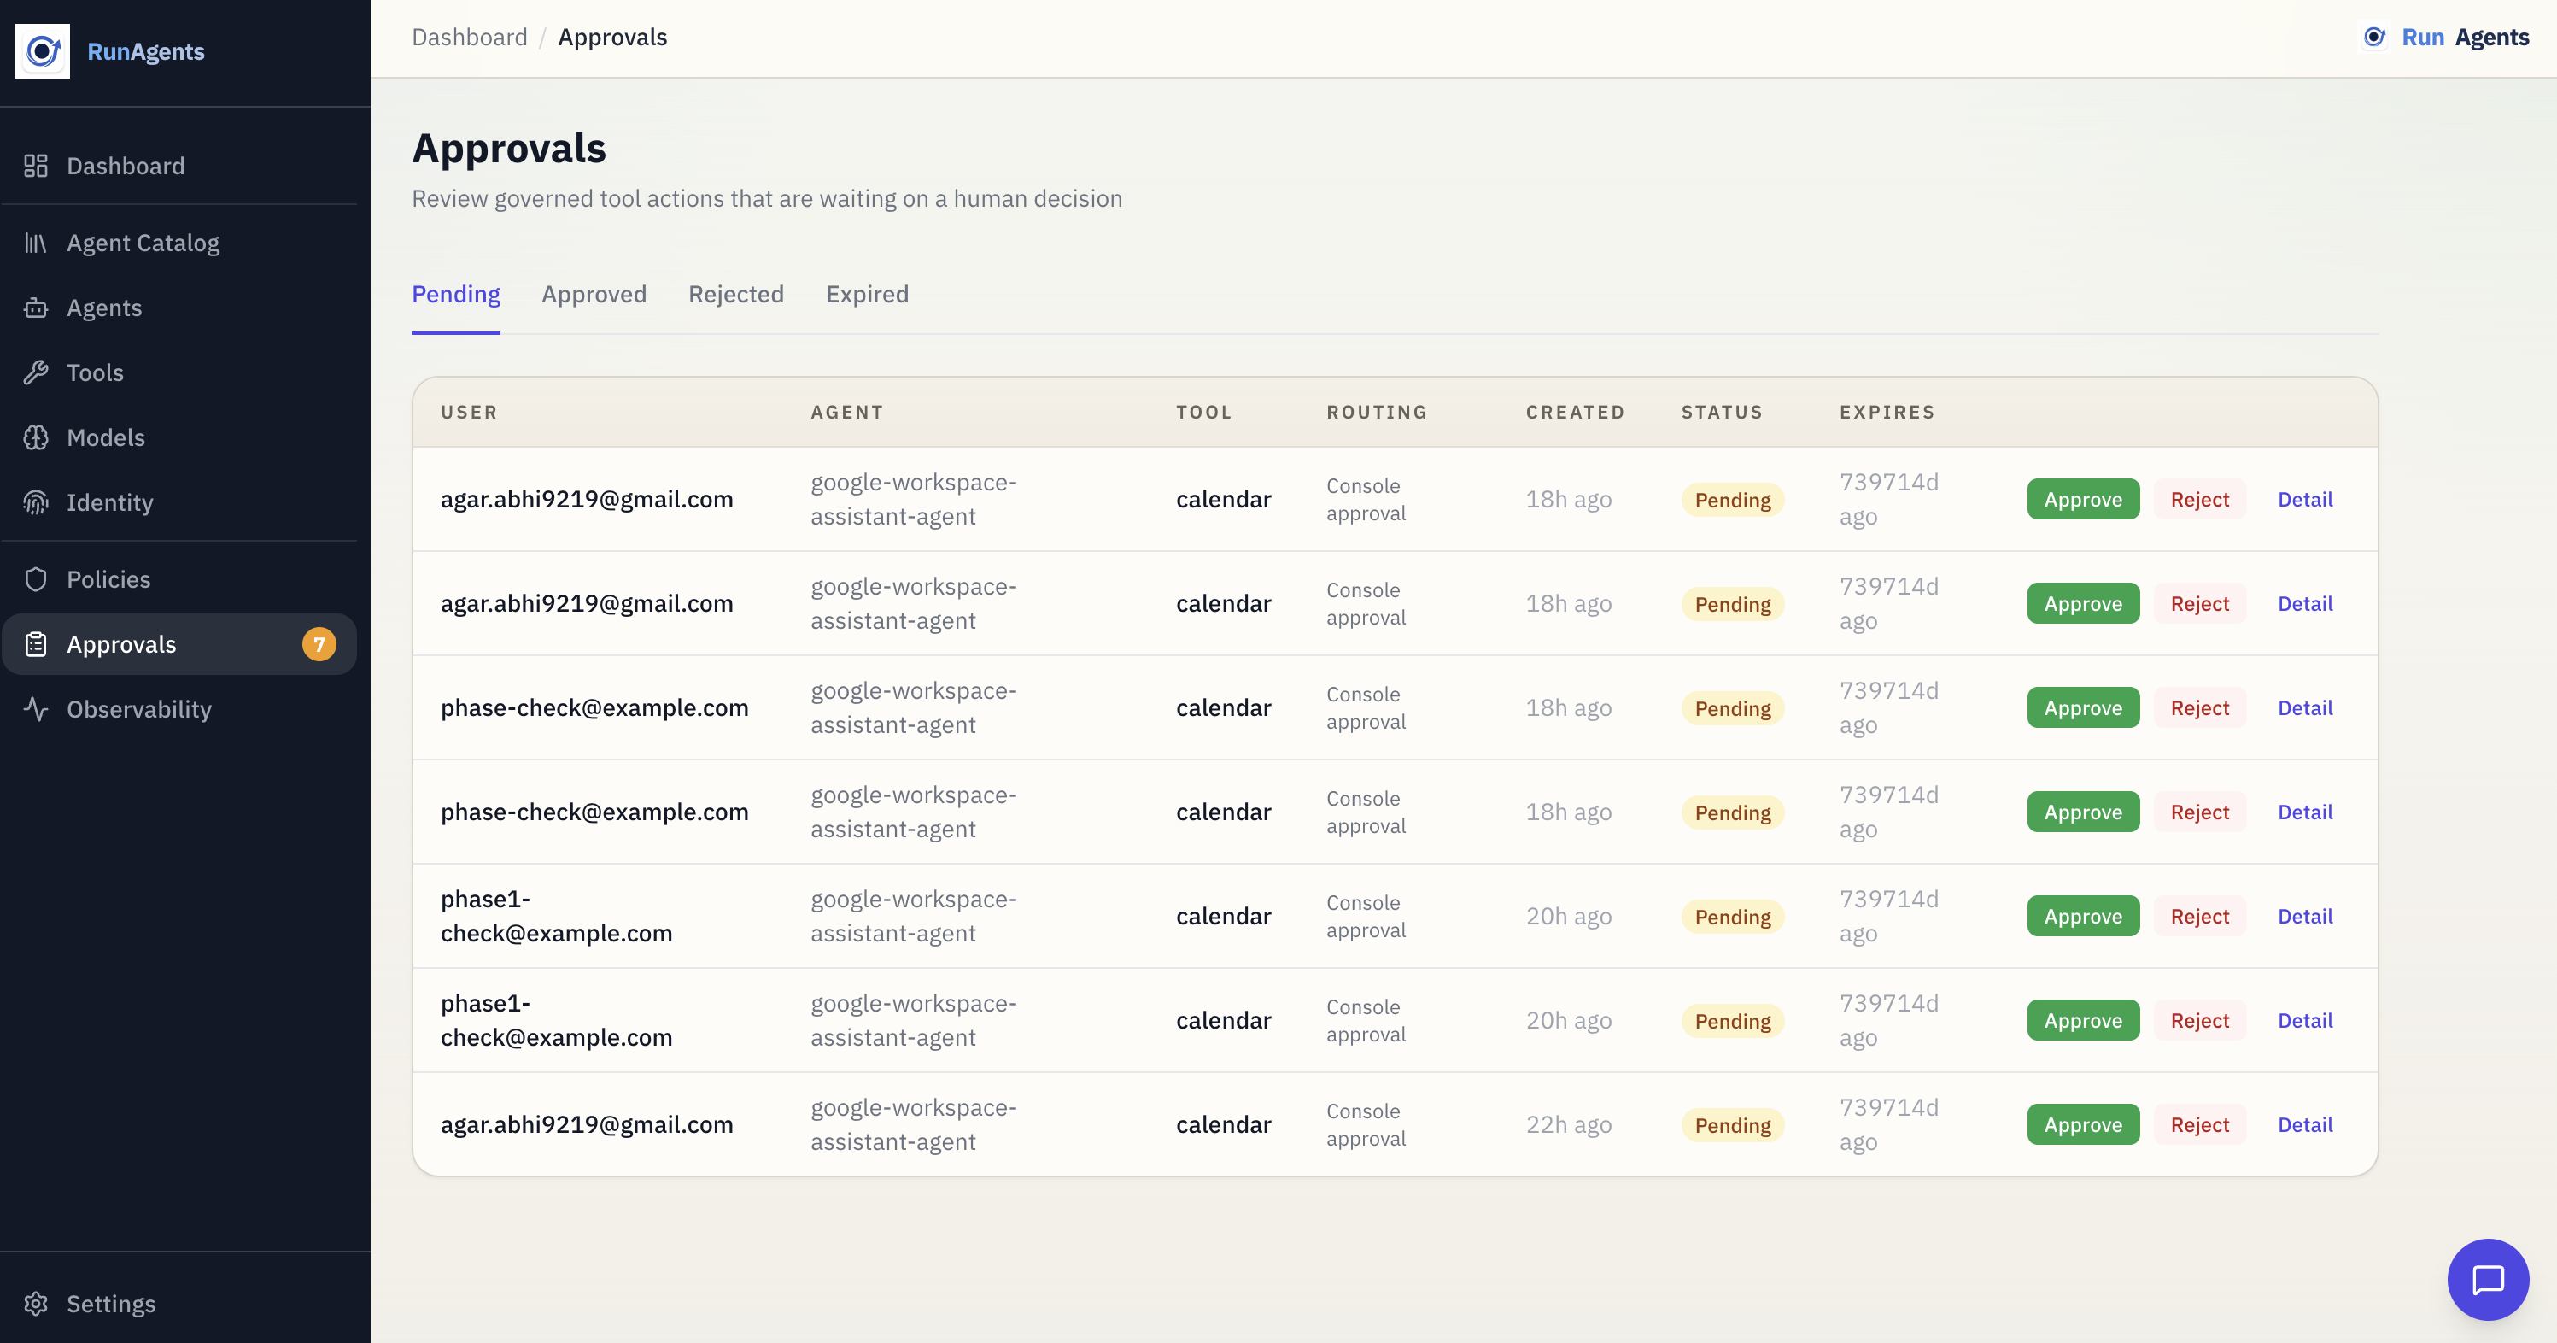Click Pending status badge in first row
2557x1343 pixels.
coord(1732,499)
